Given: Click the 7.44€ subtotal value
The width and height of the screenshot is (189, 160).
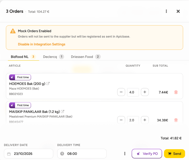Looking at the screenshot, I should [x=163, y=92].
